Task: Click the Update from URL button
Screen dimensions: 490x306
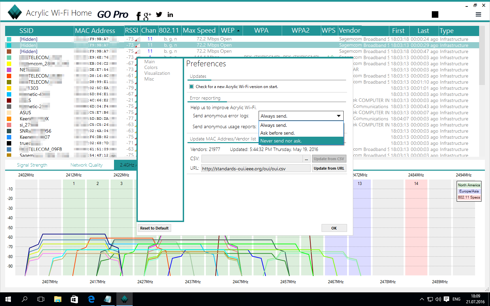Action: (329, 168)
